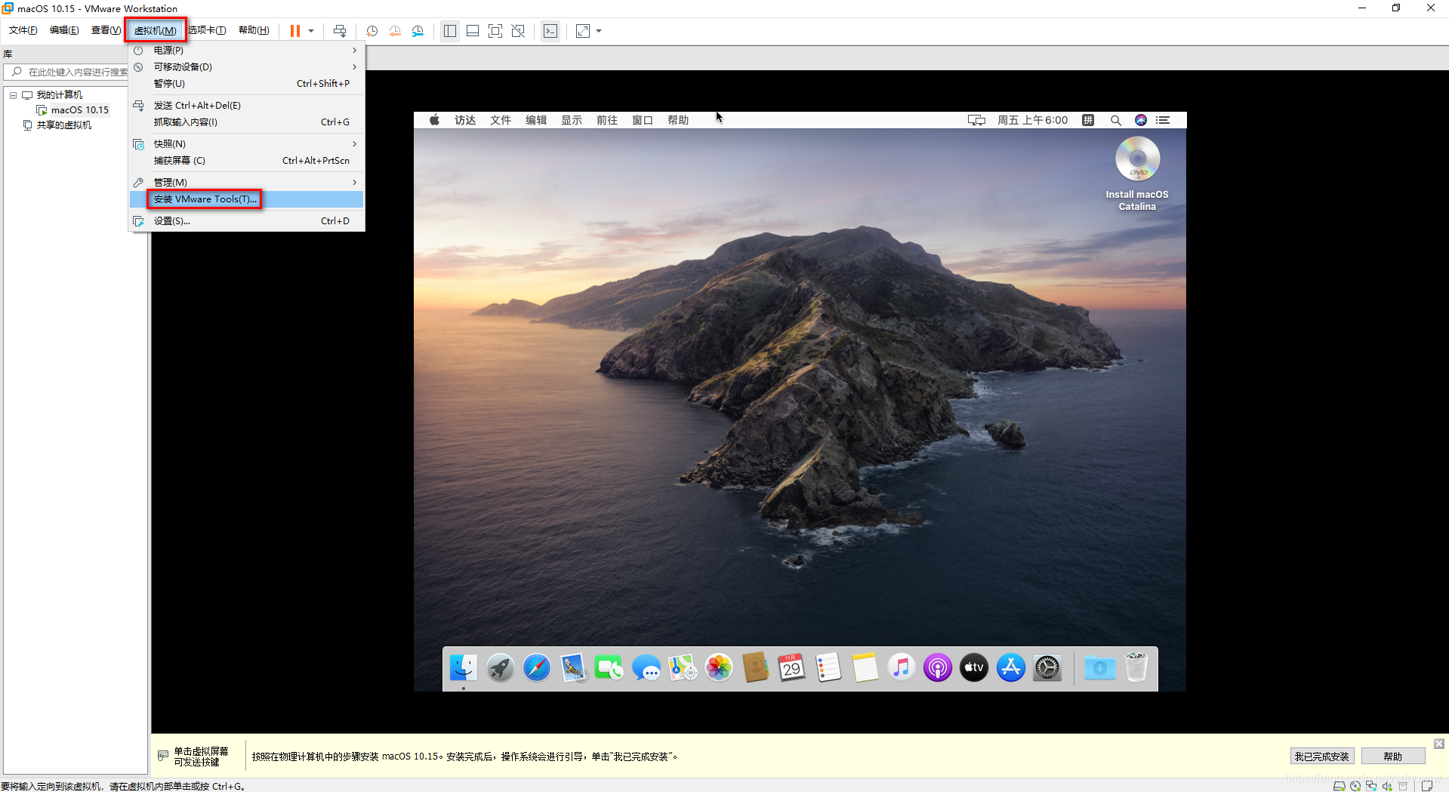Screen dimensions: 1449x792
Task: Open App Store from the Dock
Action: pyautogui.click(x=1010, y=668)
